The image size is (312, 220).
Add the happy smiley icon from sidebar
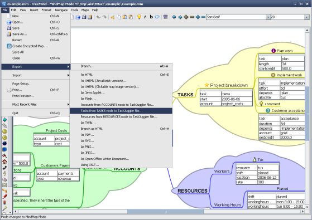pos(4,131)
